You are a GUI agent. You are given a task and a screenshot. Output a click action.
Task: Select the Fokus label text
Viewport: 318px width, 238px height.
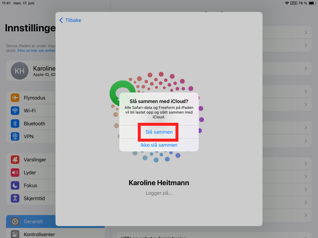(x=31, y=186)
